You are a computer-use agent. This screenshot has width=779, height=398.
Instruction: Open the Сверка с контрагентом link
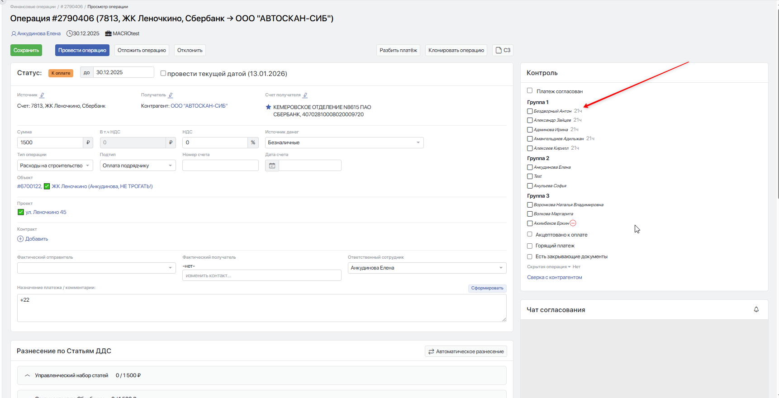pos(554,277)
